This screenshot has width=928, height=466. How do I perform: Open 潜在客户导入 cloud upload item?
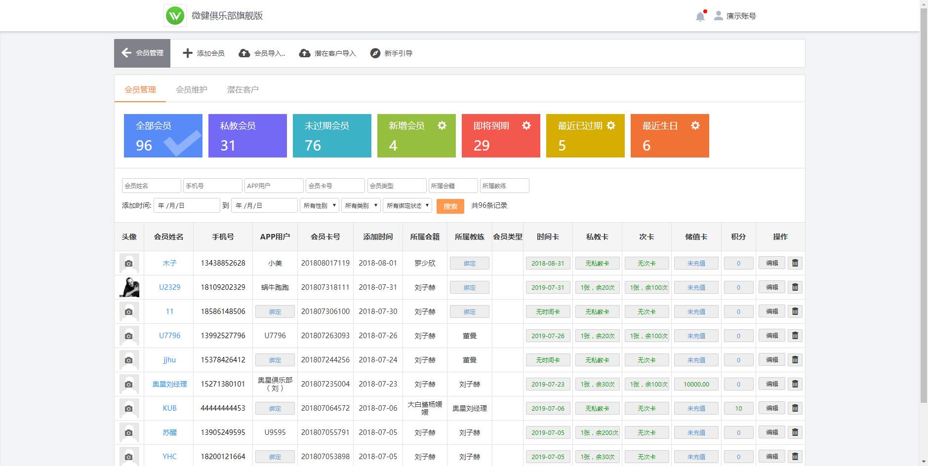[327, 53]
